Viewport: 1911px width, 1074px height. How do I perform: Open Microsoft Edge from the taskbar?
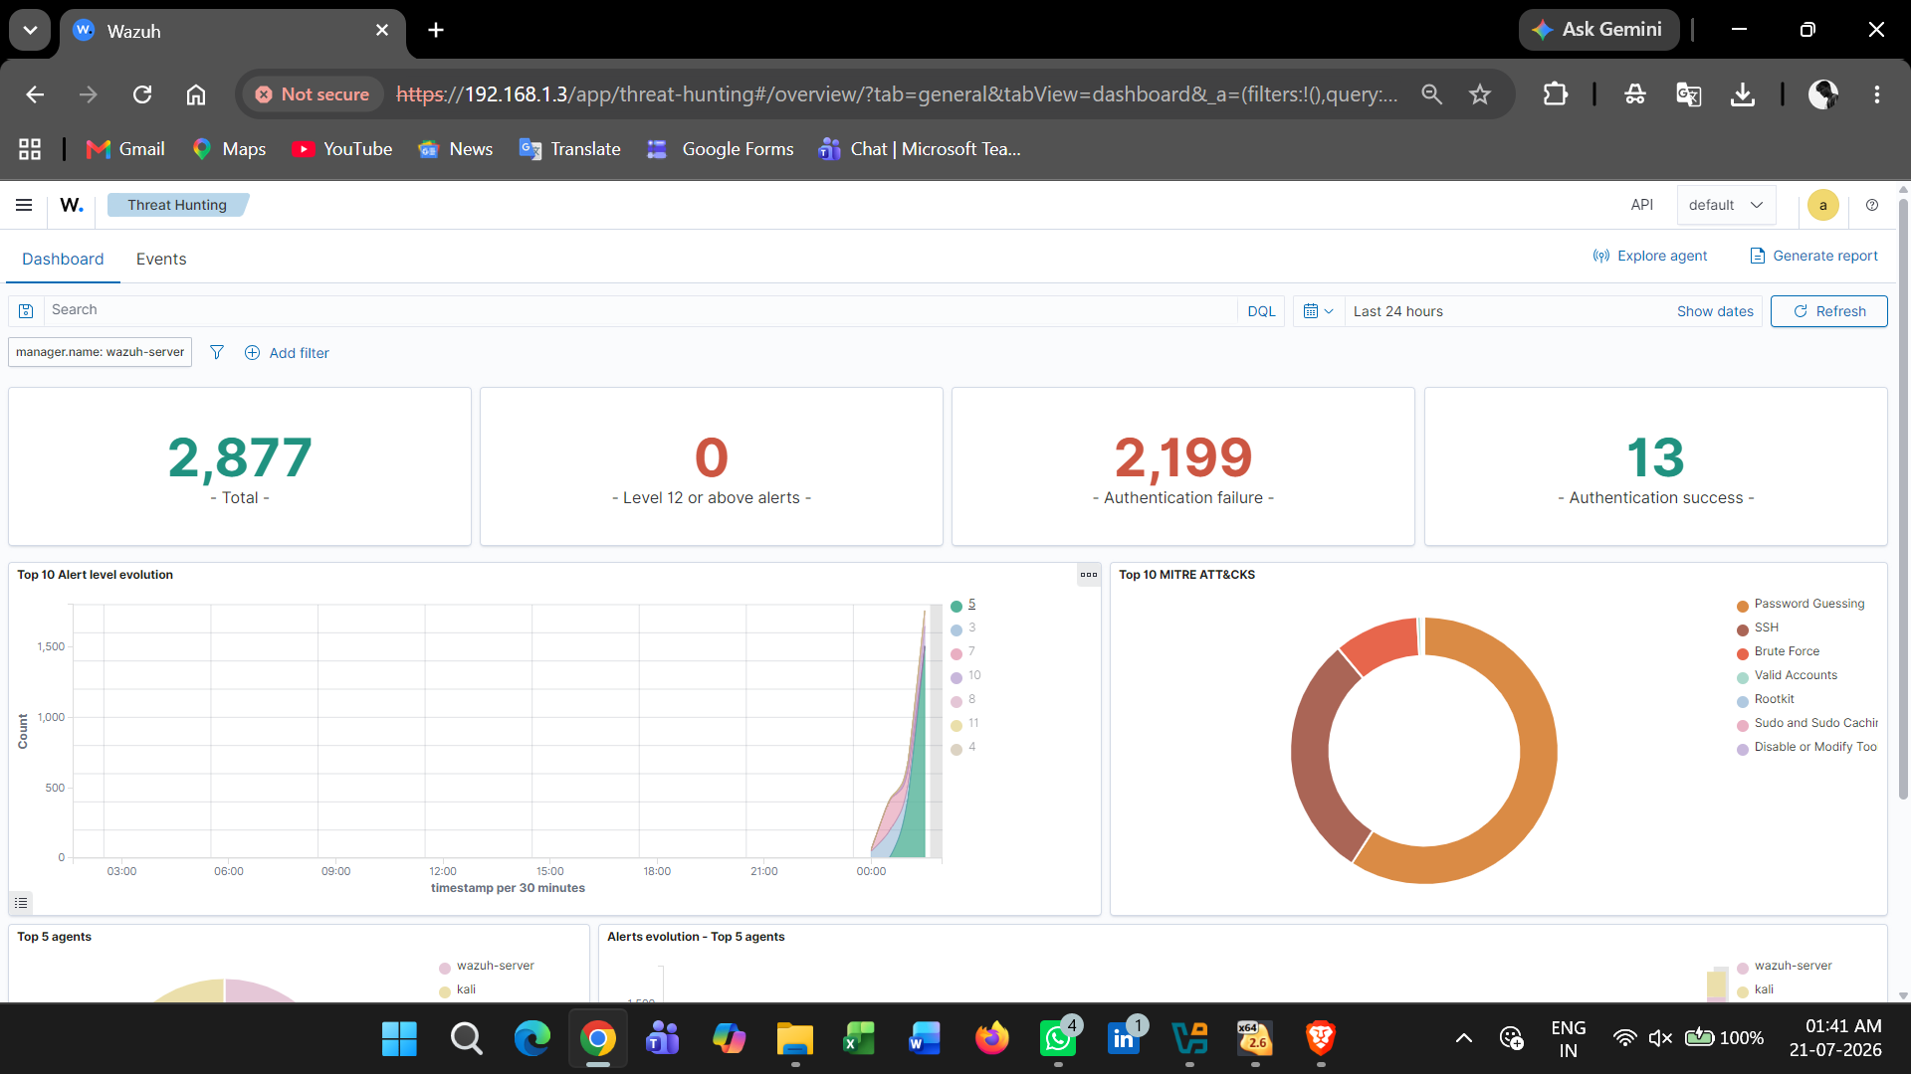click(x=532, y=1039)
